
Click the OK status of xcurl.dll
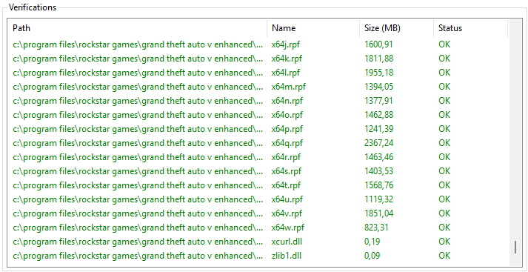(444, 242)
